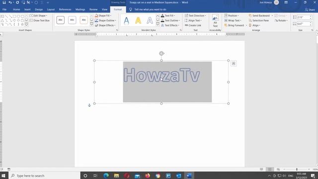
Task: Select the yellow WordArt A style
Action: click(138, 20)
